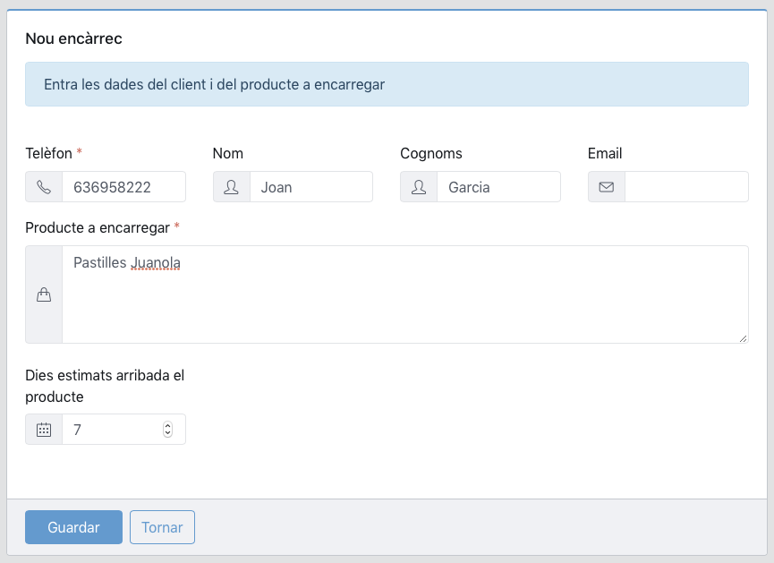Click the calendar icon beside days field
Screen dimensions: 774x563
point(44,430)
